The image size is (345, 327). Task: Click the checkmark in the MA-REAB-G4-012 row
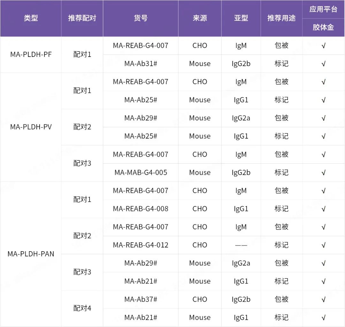click(x=323, y=245)
